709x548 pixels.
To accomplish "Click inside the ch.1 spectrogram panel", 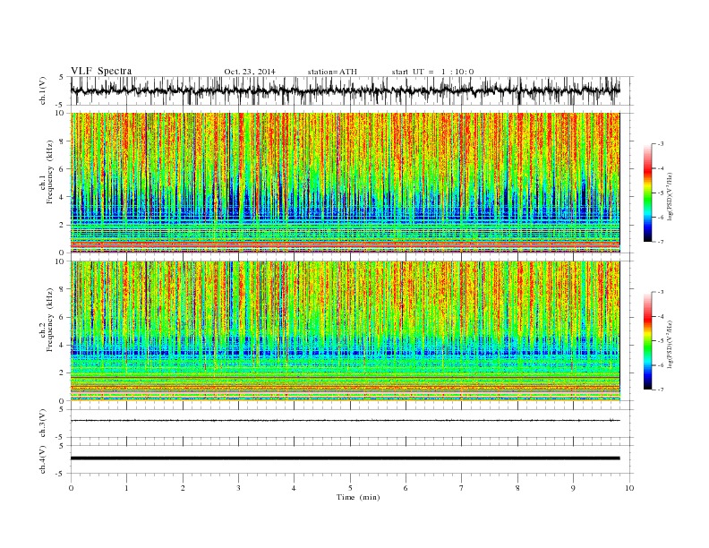I will pyautogui.click(x=345, y=182).
